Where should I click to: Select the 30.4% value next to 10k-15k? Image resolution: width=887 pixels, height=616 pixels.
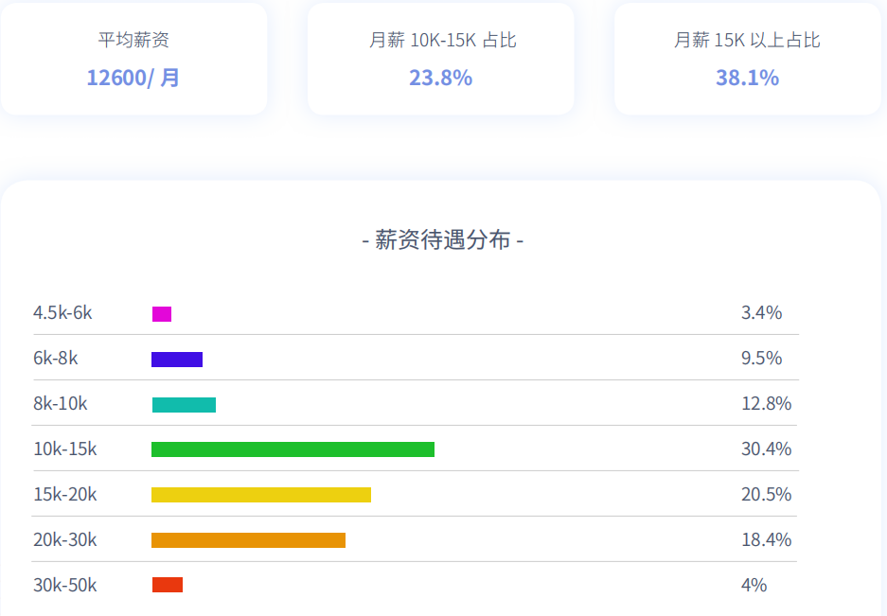765,449
